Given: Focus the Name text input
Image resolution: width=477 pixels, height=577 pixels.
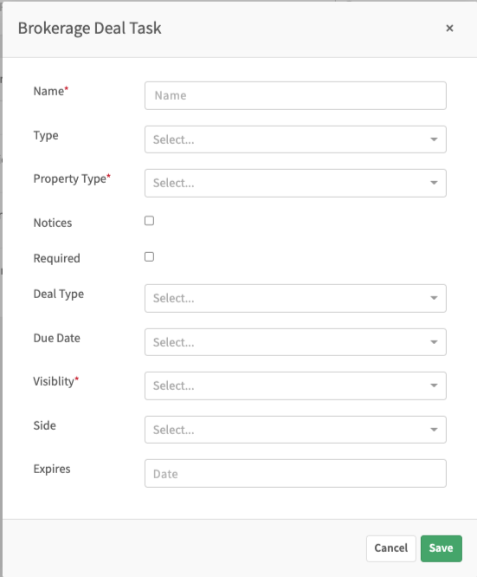Looking at the screenshot, I should [x=295, y=95].
